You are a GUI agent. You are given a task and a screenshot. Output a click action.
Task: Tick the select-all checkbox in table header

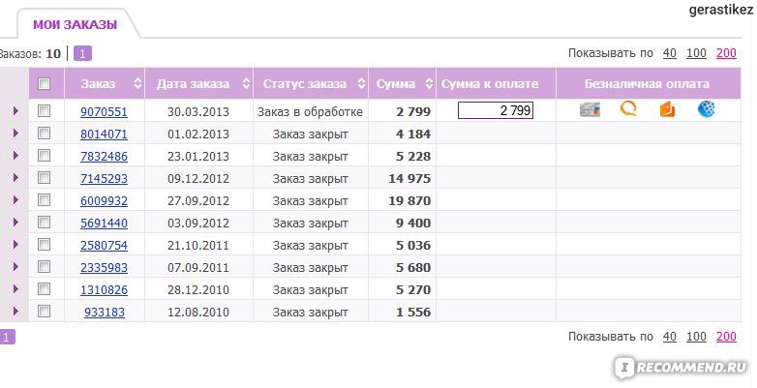pyautogui.click(x=44, y=84)
